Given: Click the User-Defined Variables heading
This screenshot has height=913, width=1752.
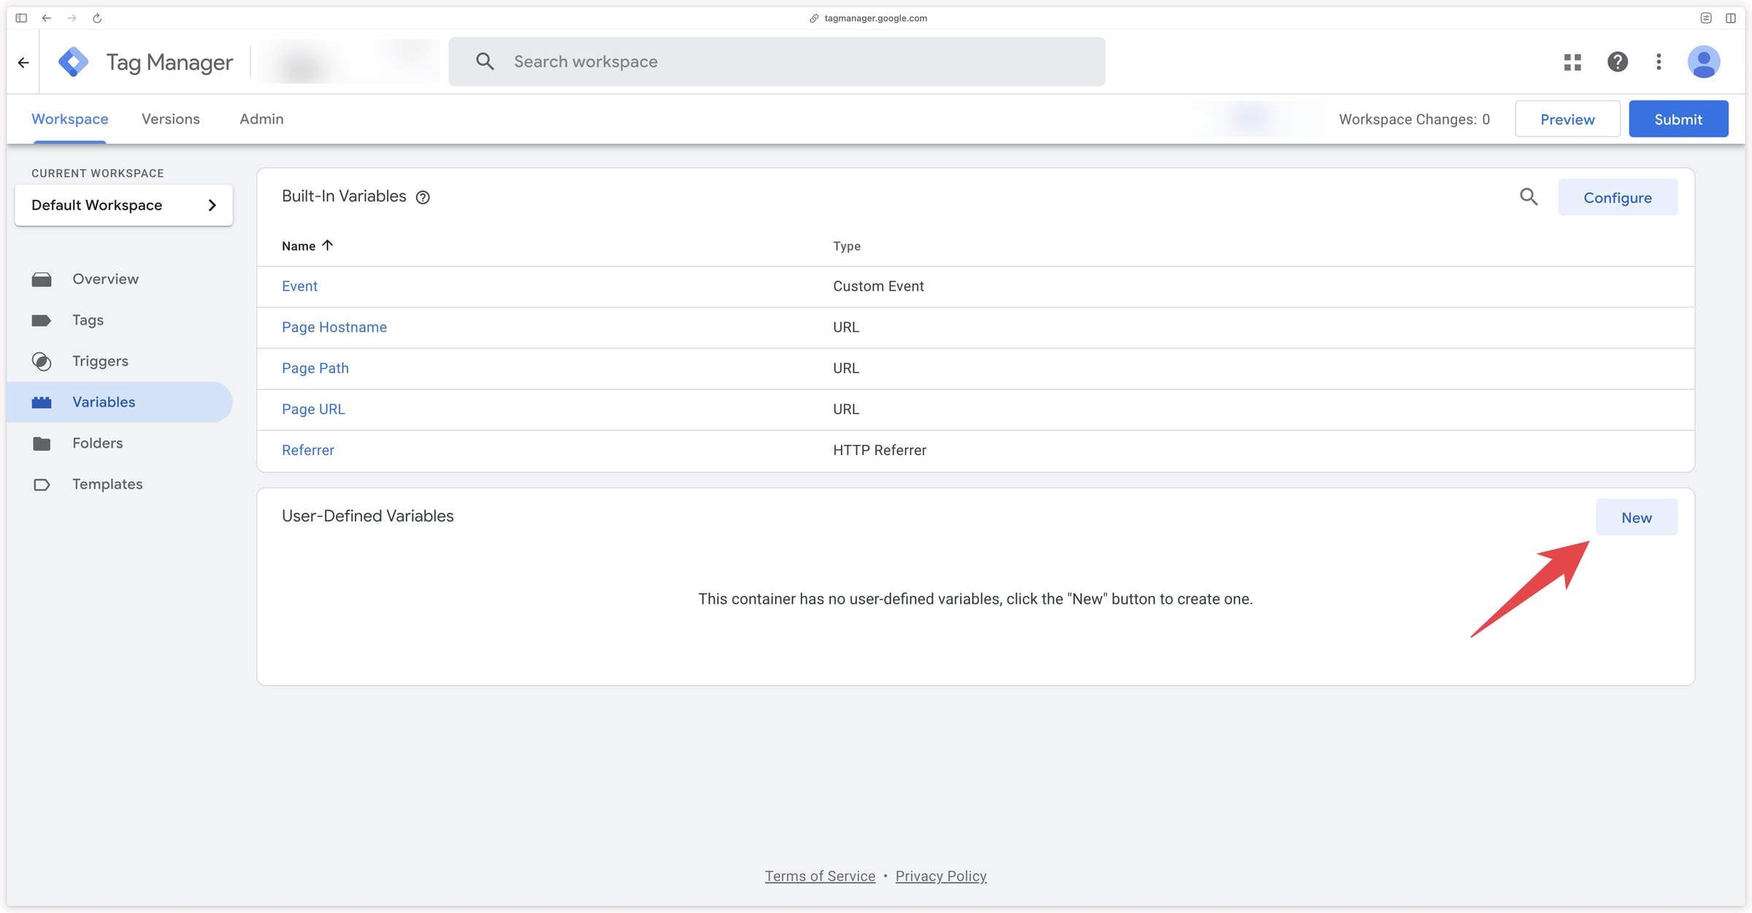Looking at the screenshot, I should click(x=368, y=516).
